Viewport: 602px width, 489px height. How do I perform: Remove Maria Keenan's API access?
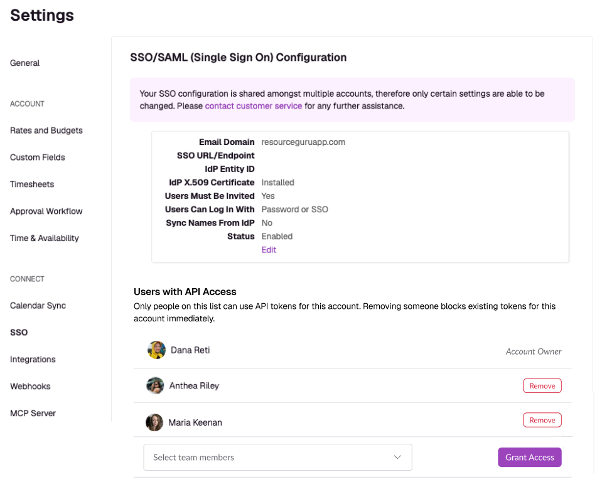pyautogui.click(x=542, y=420)
